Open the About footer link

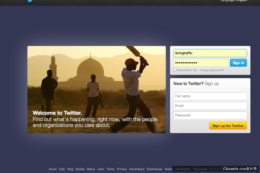click(x=53, y=169)
